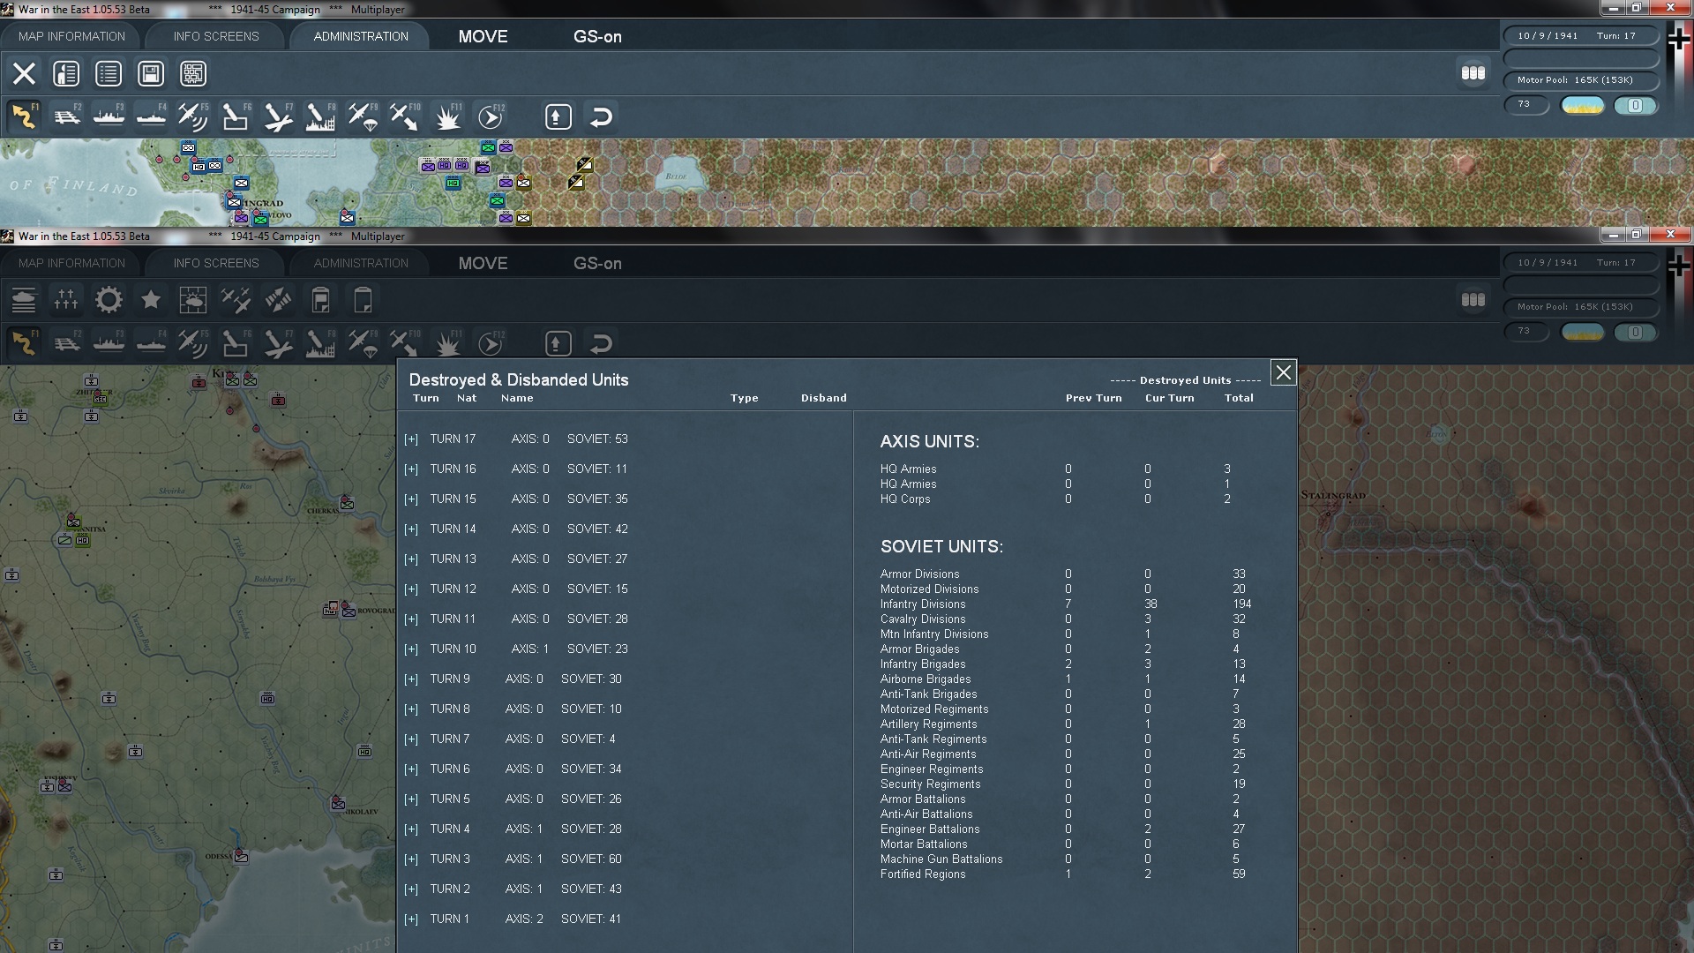Open ADMINISTRATION tab in upper window
This screenshot has height=953, width=1694.
(361, 36)
